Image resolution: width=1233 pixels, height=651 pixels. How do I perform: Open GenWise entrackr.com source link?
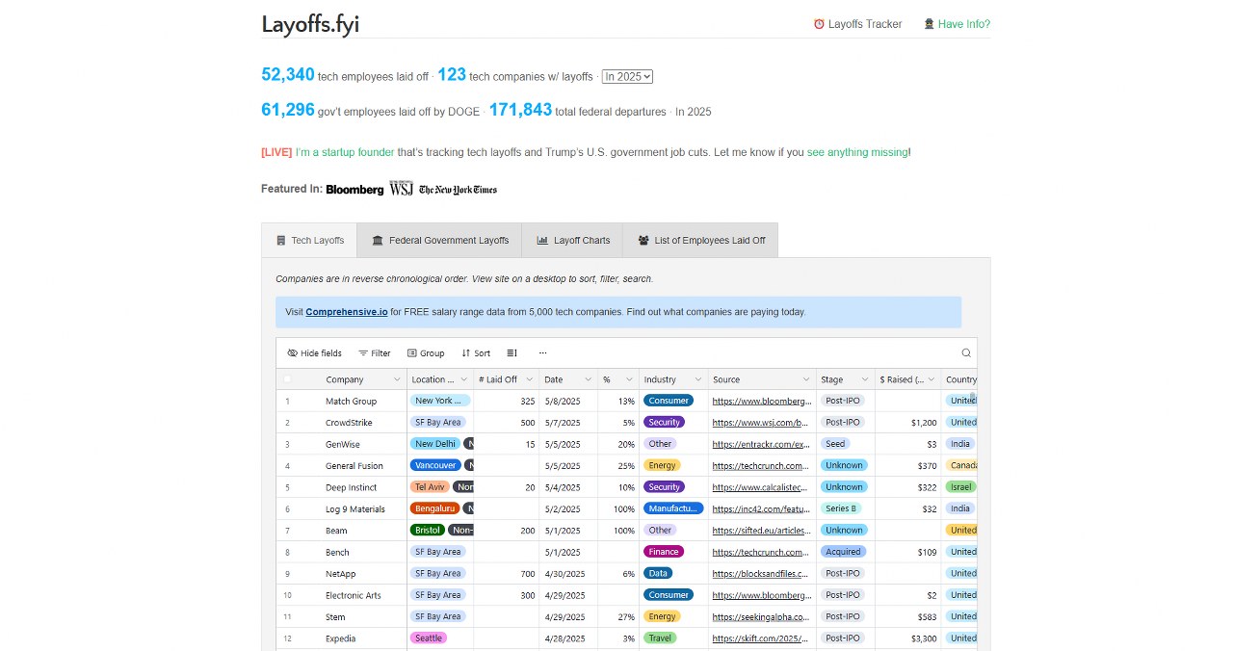761,444
